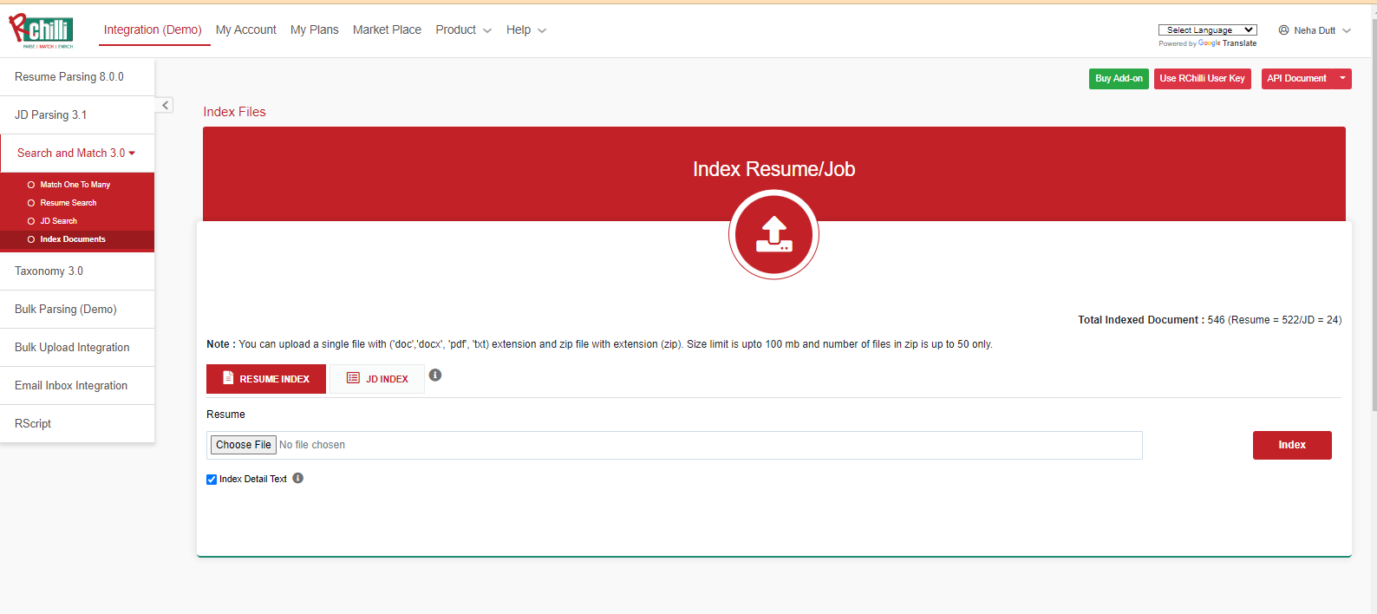Open Email Inbox Integration
Image resolution: width=1377 pixels, height=614 pixels.
tap(77, 385)
